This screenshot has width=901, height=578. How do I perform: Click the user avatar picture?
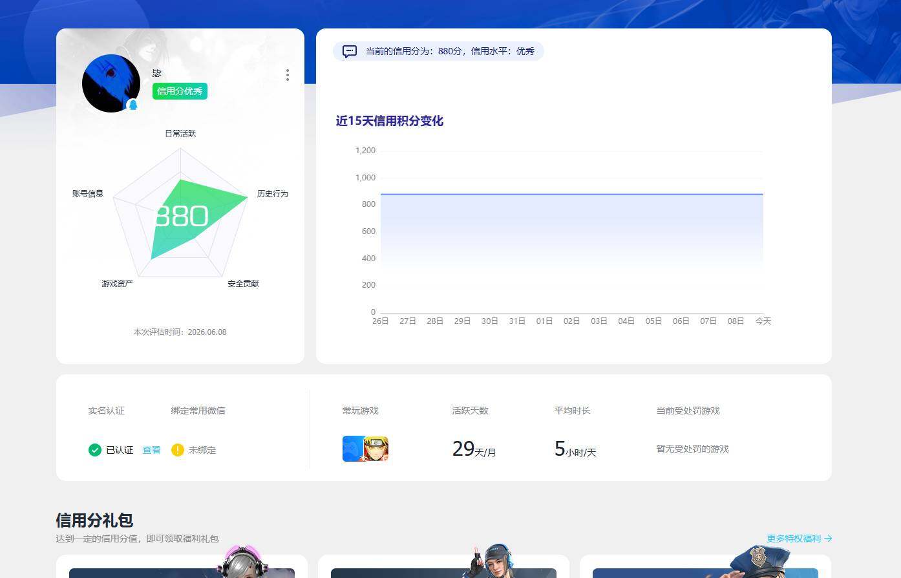[111, 83]
